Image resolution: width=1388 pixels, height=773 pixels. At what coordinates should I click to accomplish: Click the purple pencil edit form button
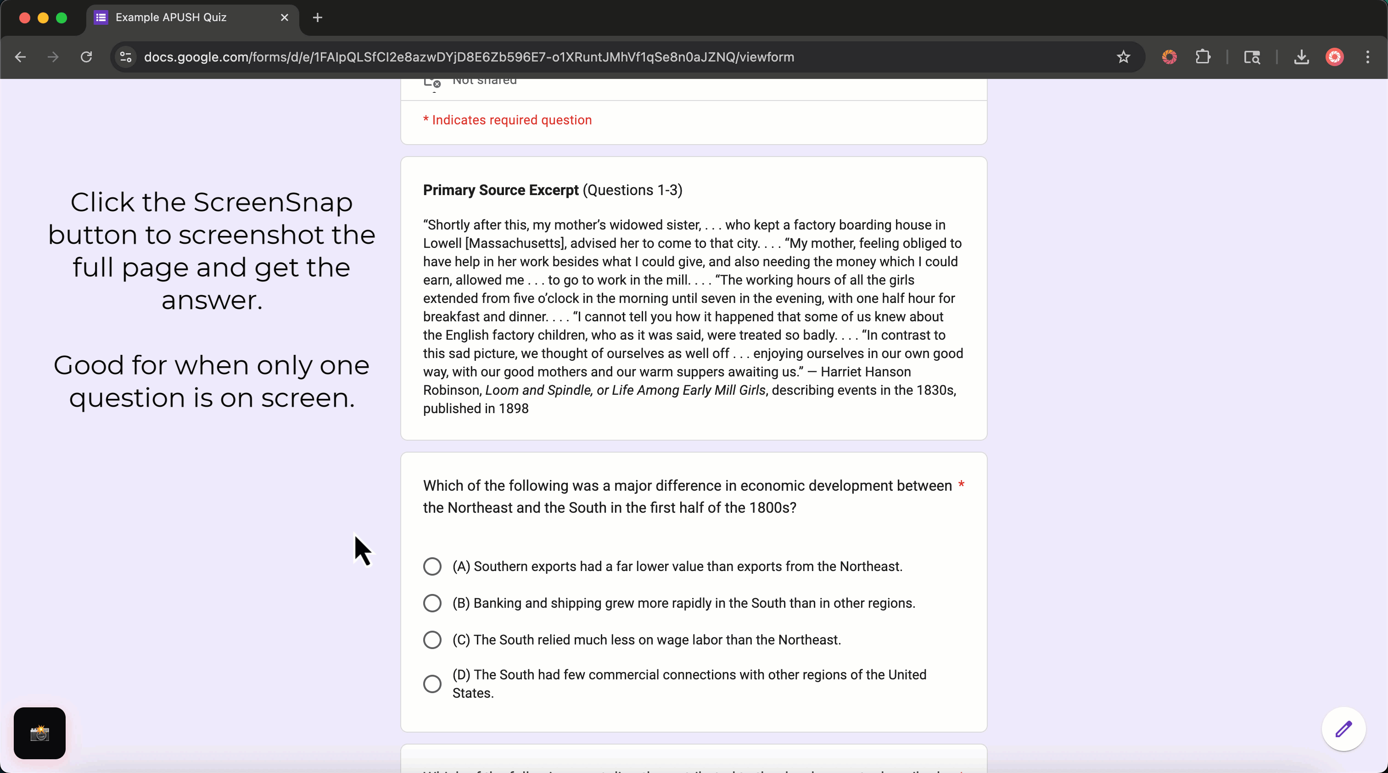pyautogui.click(x=1343, y=729)
